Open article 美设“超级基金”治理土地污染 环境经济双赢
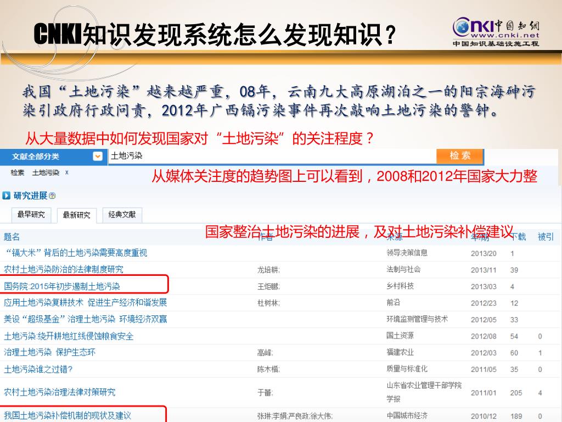The image size is (562, 422). click(x=85, y=319)
